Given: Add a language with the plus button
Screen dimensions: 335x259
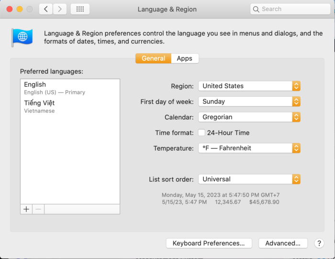Looking at the screenshot, I should coord(26,209).
